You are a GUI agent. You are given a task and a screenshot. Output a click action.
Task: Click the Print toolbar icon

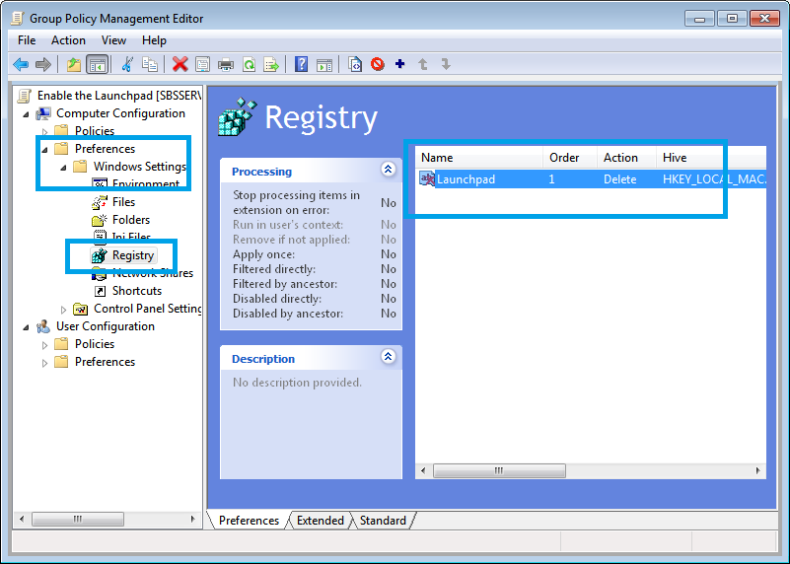(x=225, y=64)
